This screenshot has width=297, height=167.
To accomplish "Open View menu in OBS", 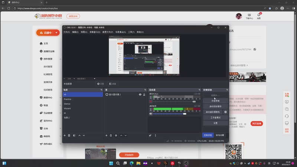I will (84, 32).
